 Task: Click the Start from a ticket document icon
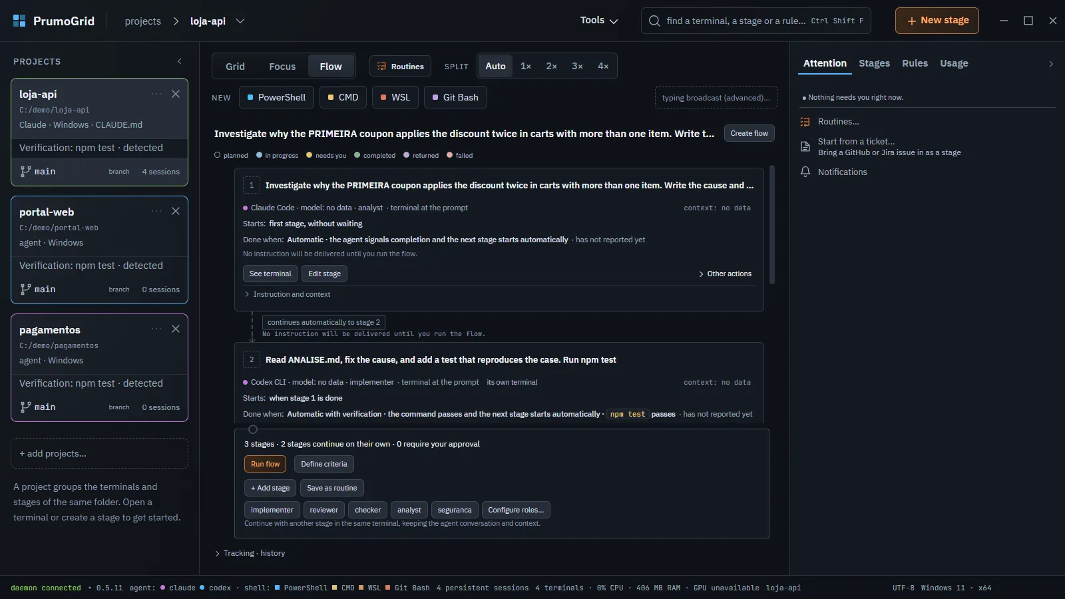(x=805, y=146)
